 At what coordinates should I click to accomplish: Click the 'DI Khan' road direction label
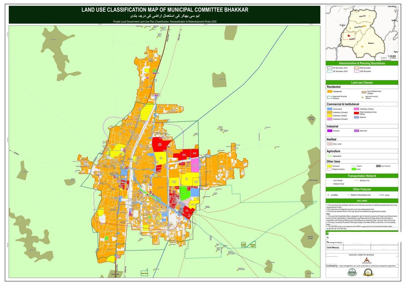16,154
